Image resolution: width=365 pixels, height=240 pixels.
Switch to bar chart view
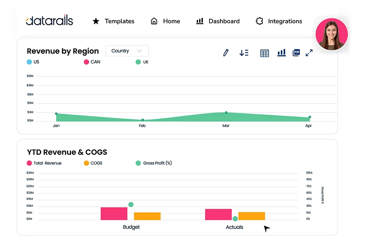(282, 53)
